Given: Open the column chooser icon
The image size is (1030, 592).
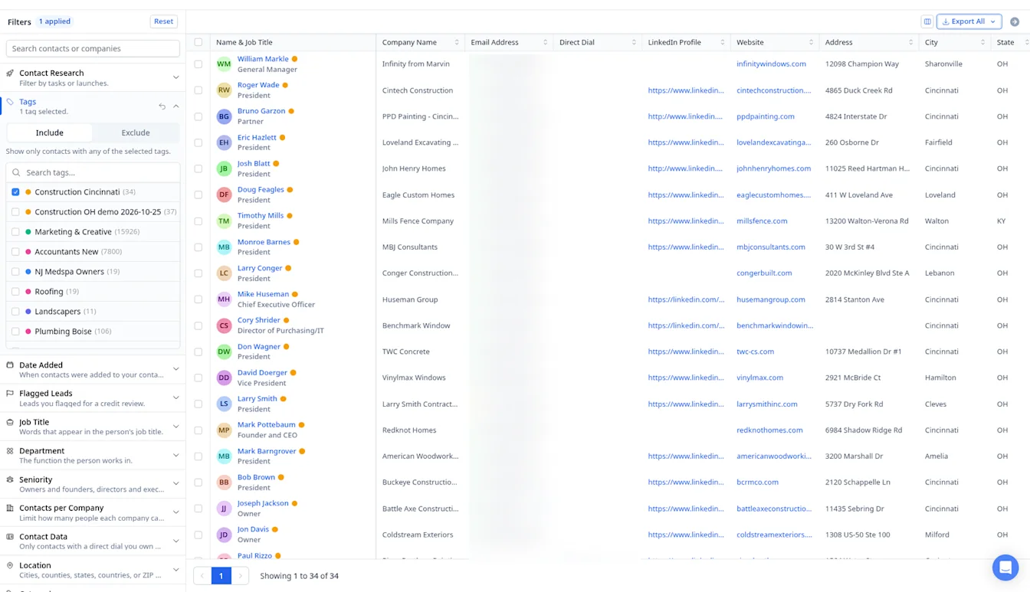Looking at the screenshot, I should (927, 21).
